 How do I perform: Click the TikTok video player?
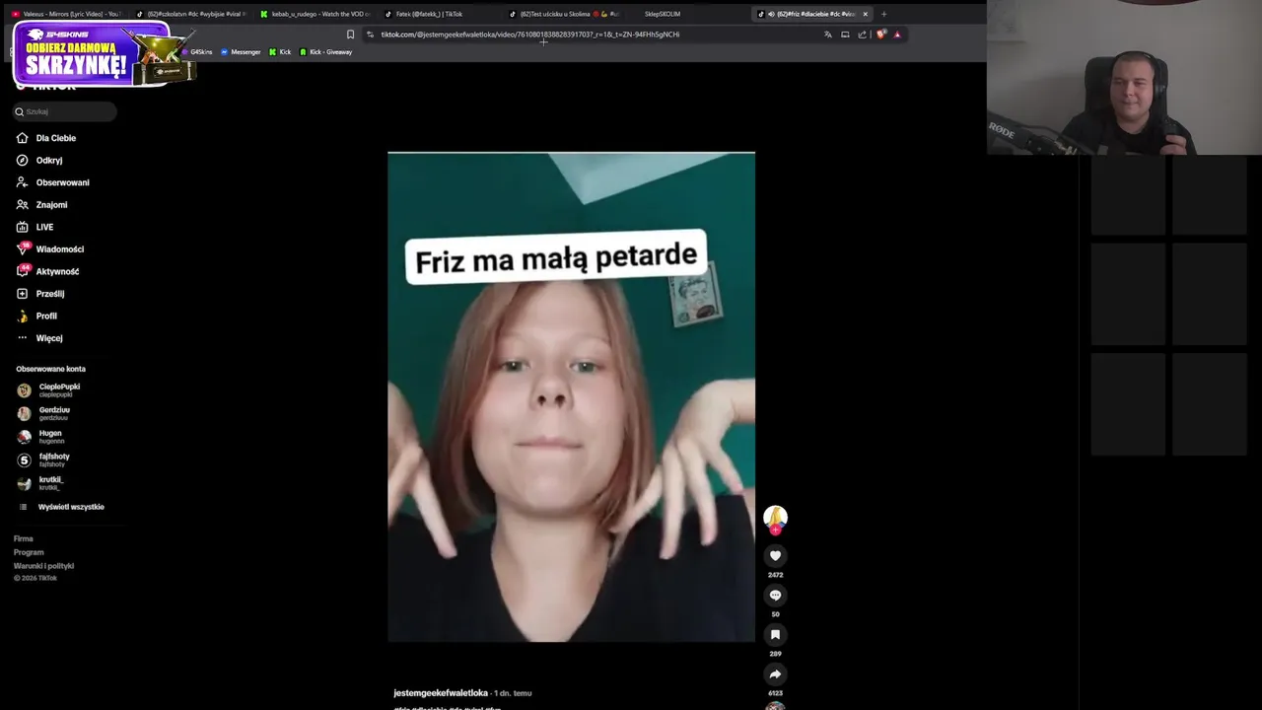point(571,396)
